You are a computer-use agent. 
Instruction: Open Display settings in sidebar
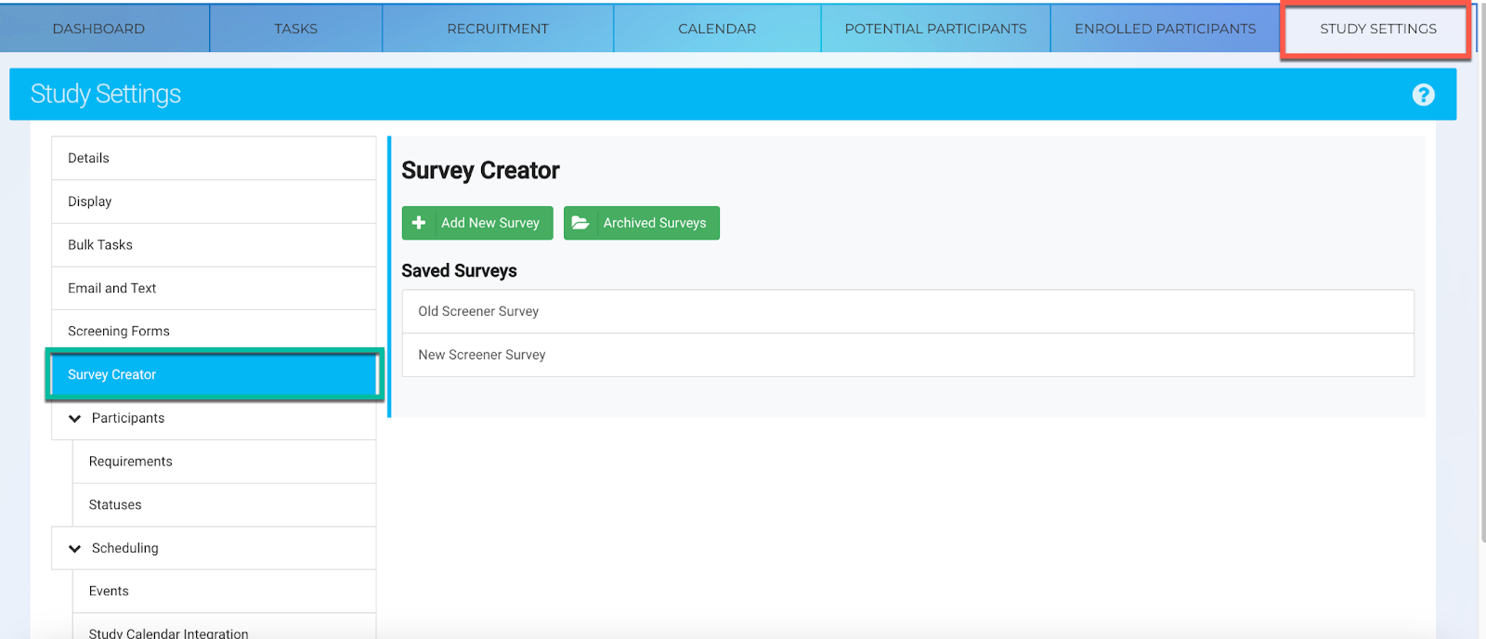(89, 202)
